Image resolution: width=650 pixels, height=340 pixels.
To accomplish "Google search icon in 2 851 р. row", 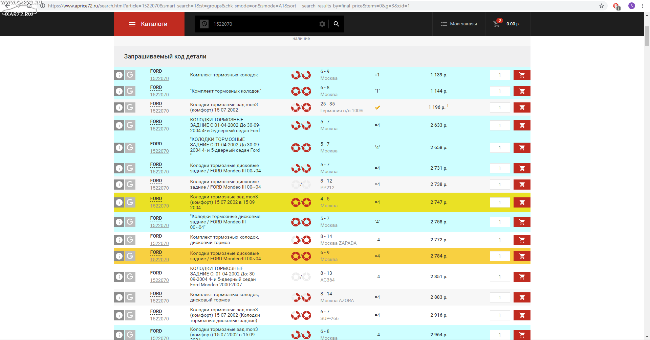I will (x=130, y=277).
